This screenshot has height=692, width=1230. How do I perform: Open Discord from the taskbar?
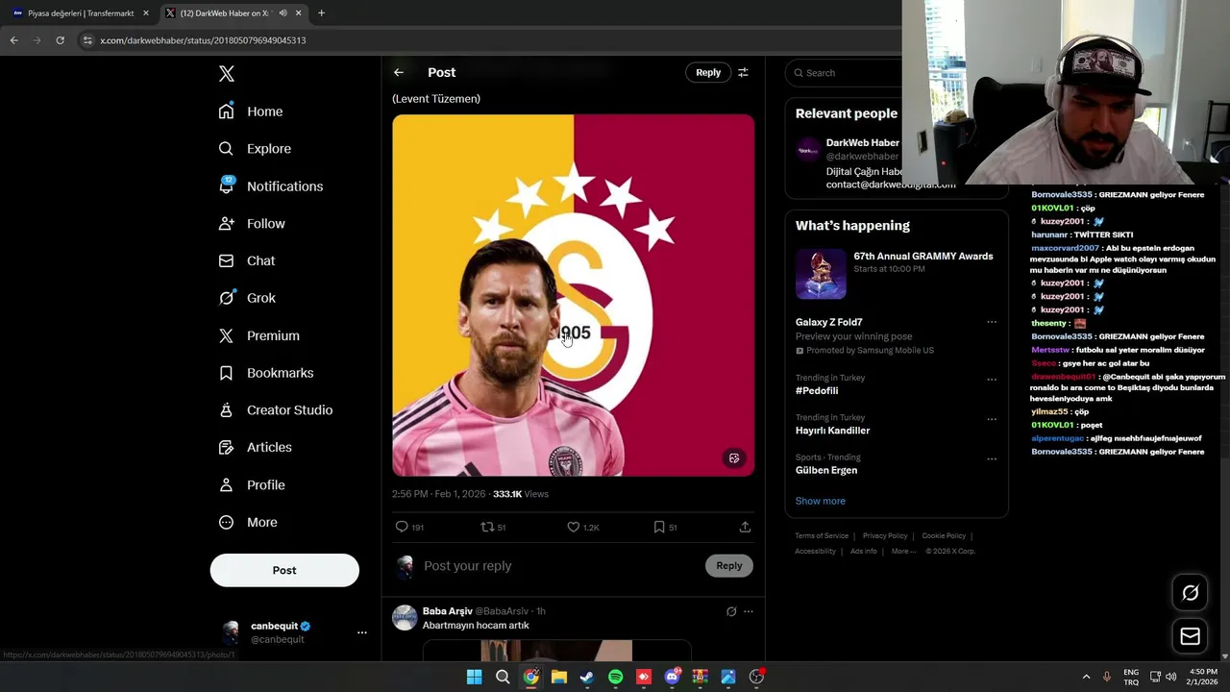click(x=672, y=677)
